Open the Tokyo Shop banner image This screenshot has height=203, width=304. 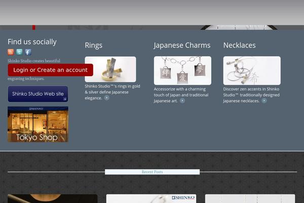[38, 124]
